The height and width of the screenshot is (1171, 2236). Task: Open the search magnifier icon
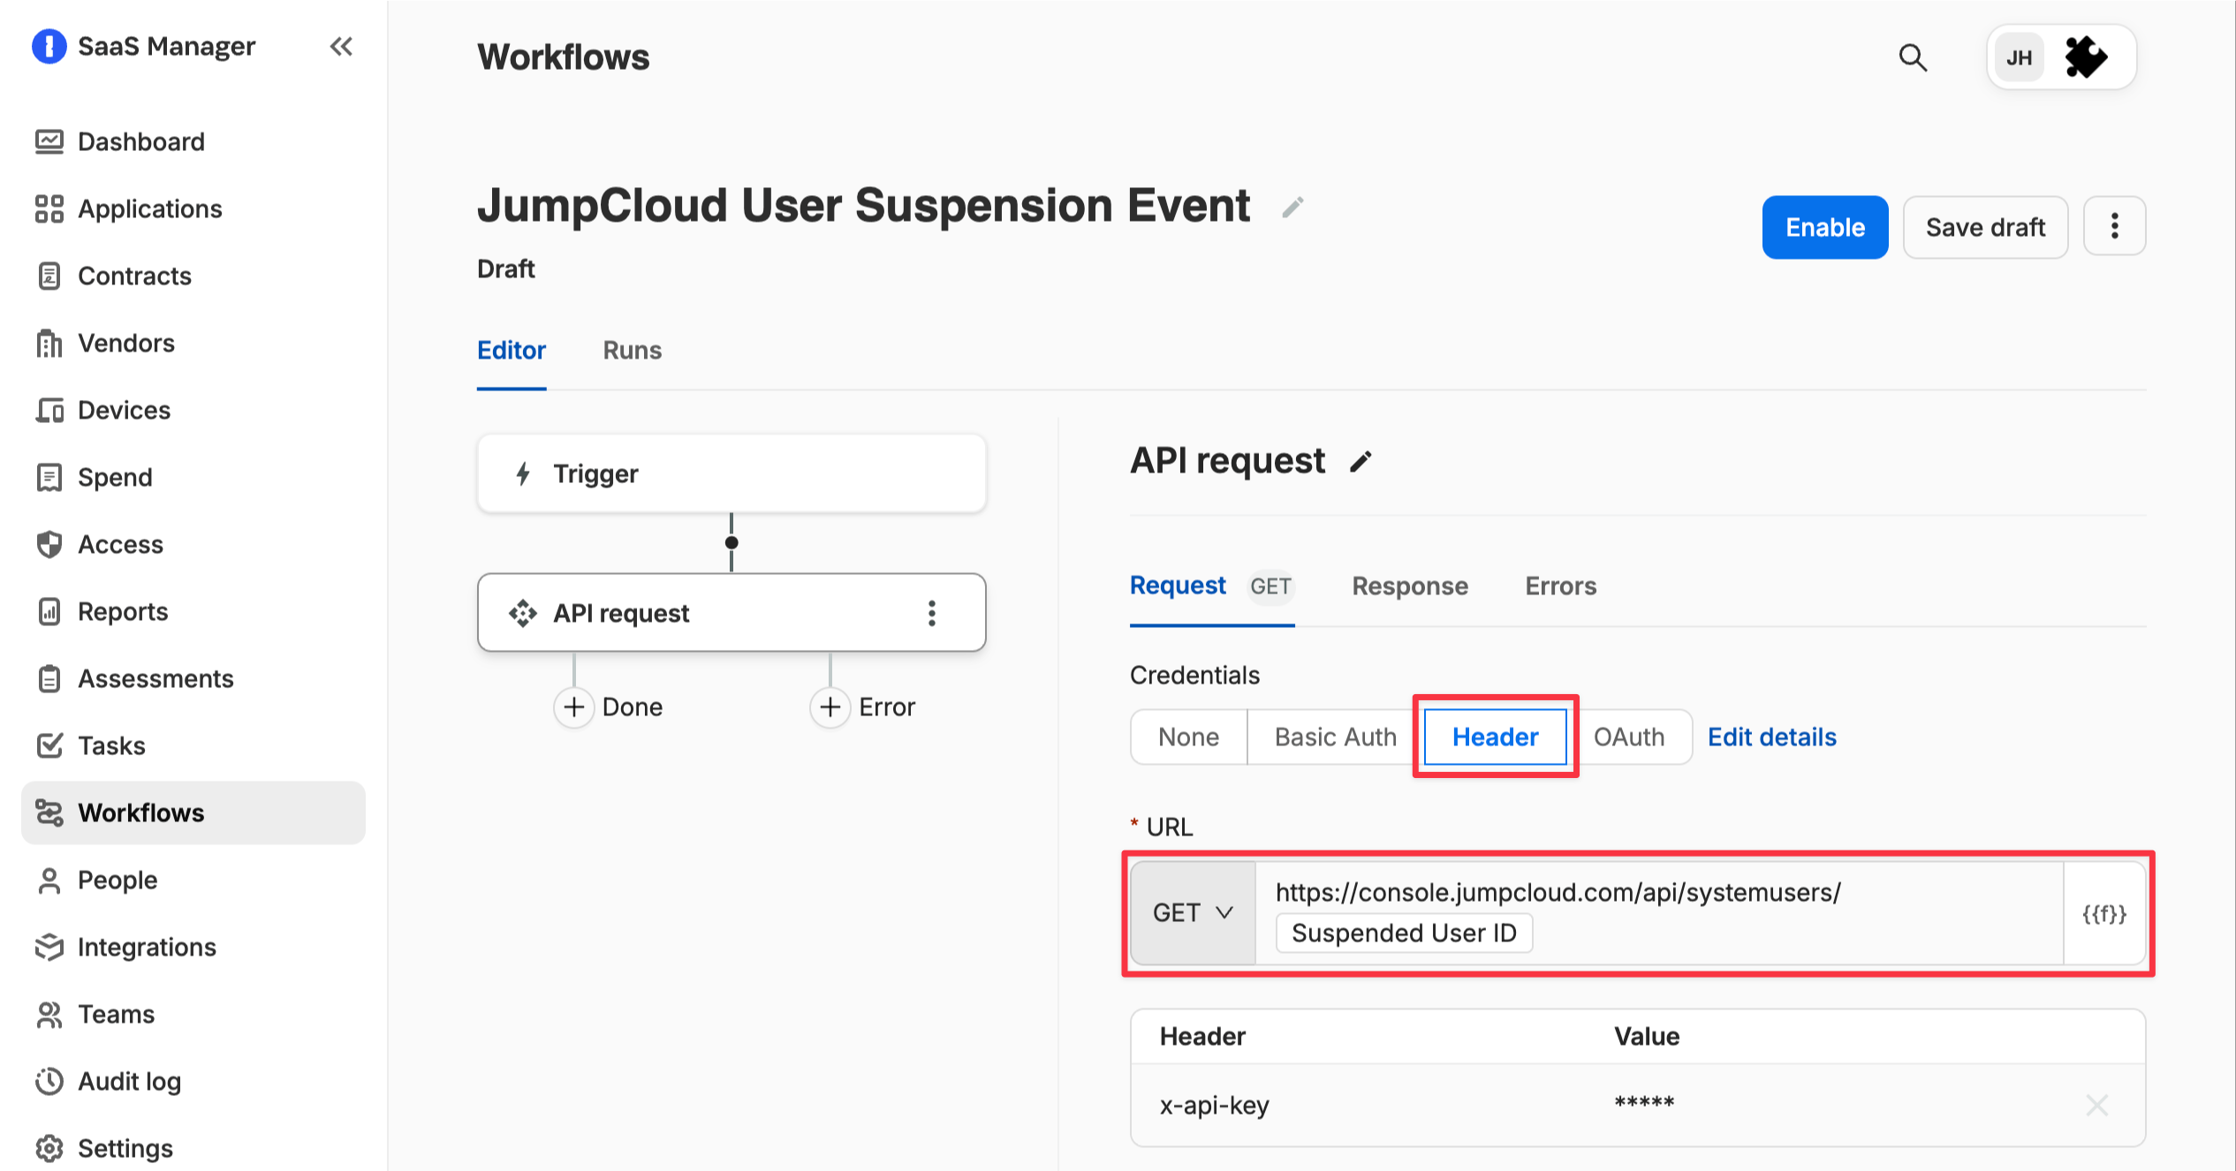[1913, 57]
